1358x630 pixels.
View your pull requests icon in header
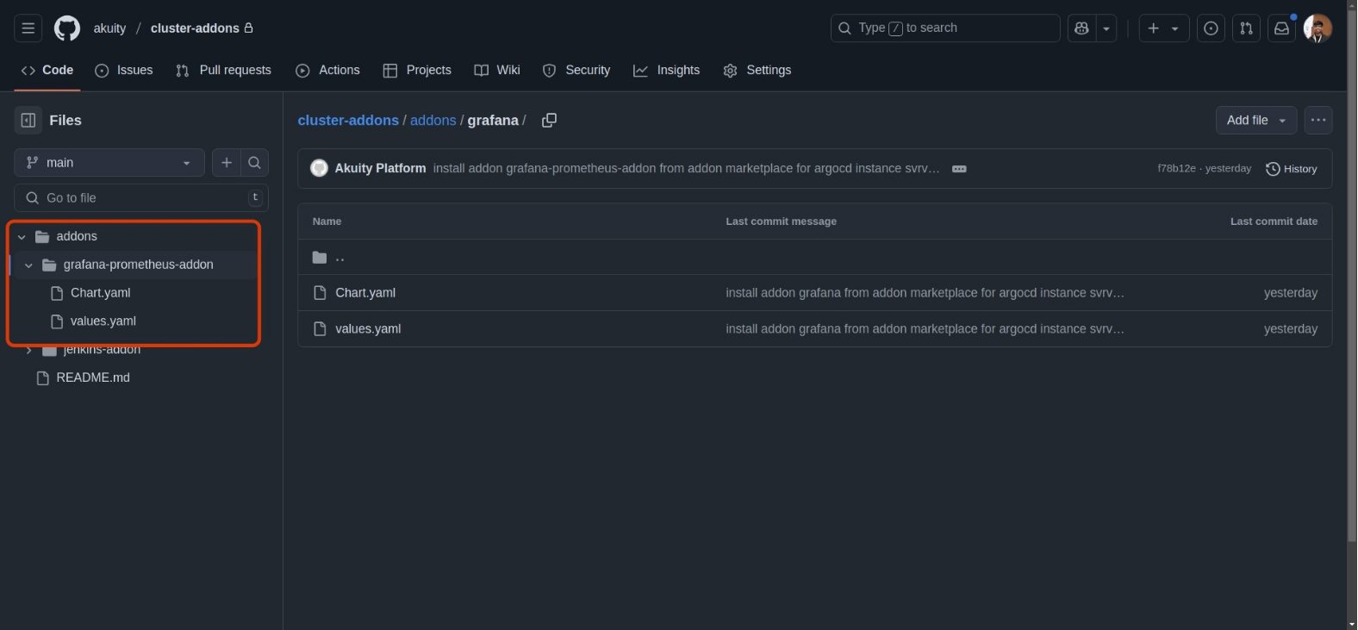[1246, 28]
